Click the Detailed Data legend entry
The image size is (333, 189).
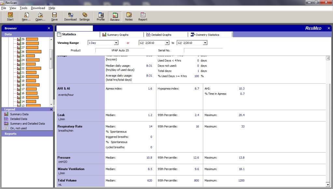[x=16, y=119]
